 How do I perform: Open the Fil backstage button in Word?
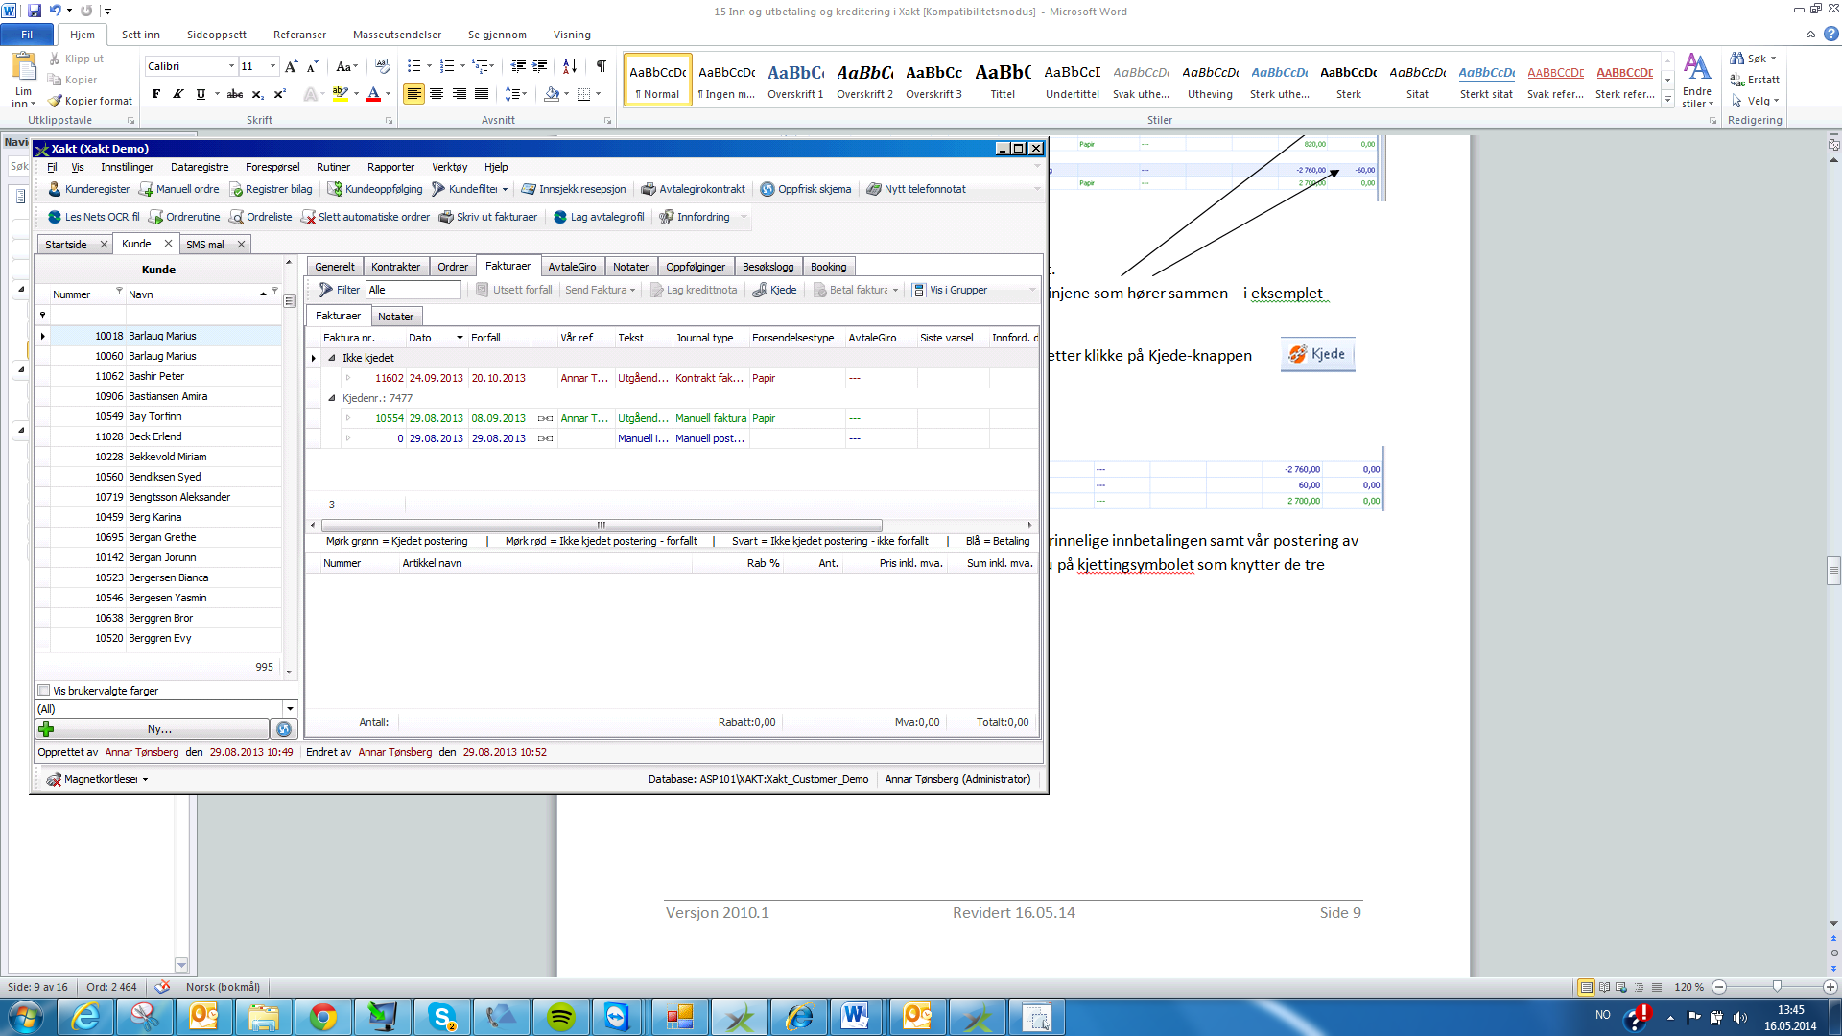coord(27,35)
